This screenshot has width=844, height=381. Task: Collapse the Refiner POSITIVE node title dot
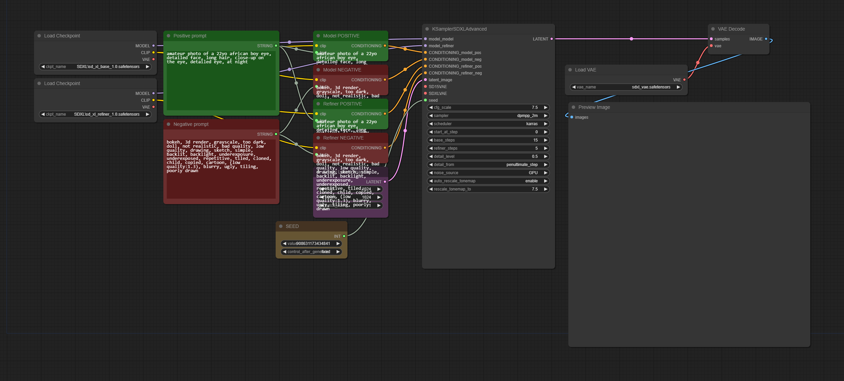(318, 104)
